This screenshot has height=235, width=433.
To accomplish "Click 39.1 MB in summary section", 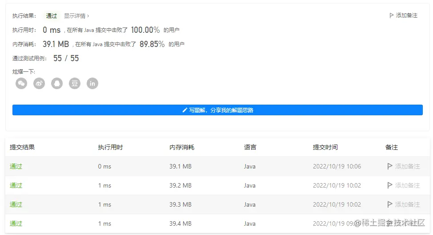I will (56, 44).
